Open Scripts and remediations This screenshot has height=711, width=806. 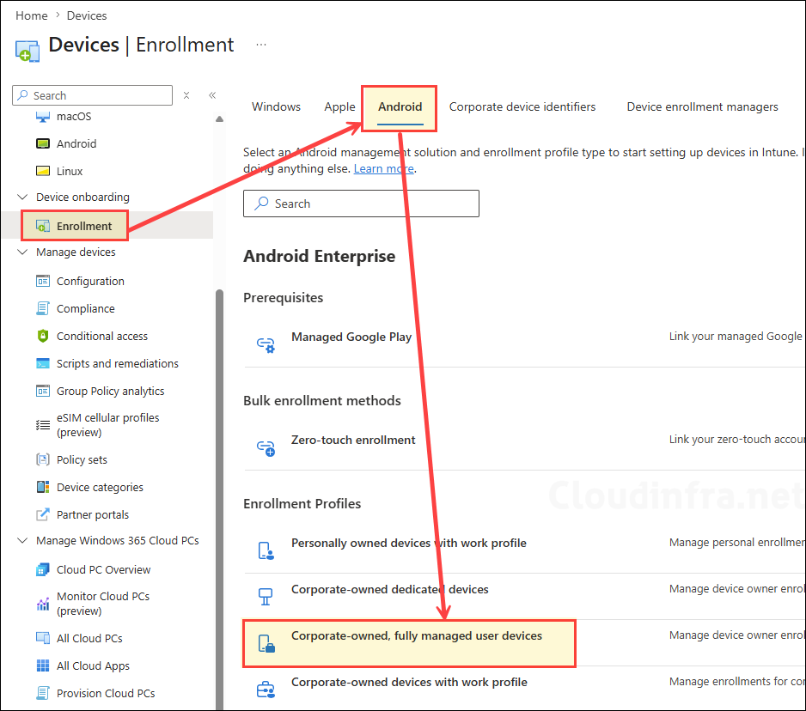coord(118,364)
